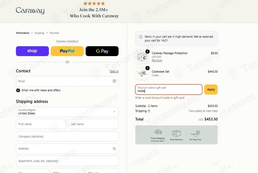Focus the Company (optional) field

tap(67, 136)
